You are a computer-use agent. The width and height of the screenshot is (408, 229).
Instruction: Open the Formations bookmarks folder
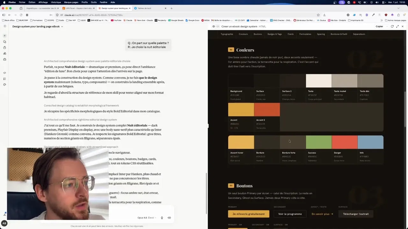point(36,20)
